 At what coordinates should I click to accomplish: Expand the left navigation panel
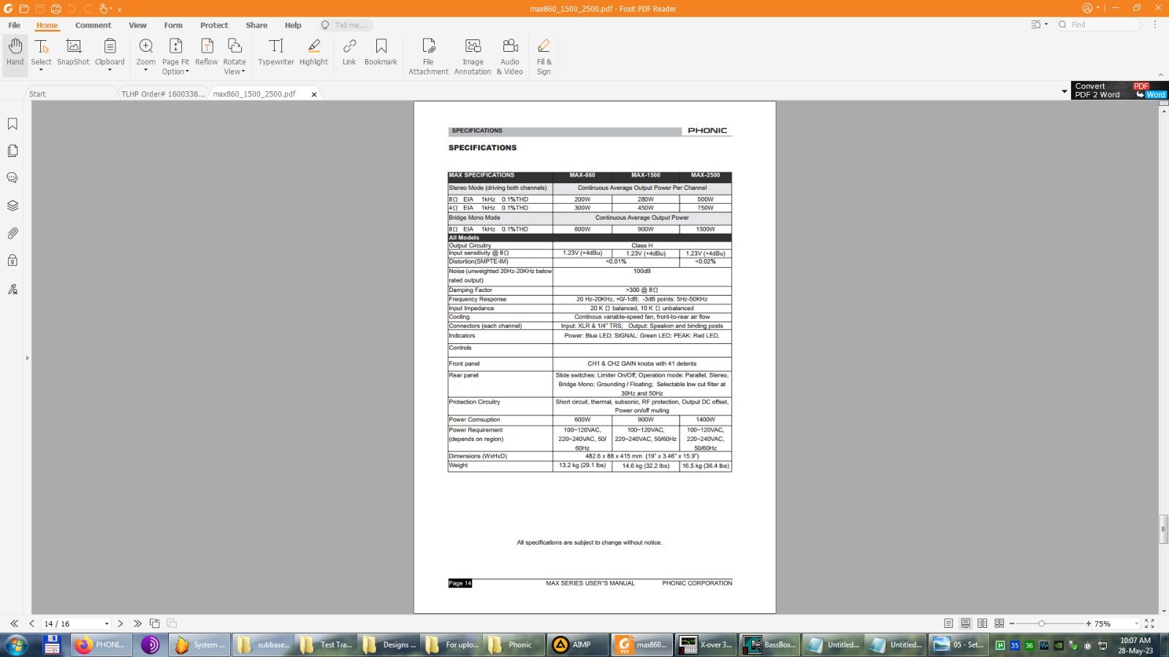coord(27,358)
